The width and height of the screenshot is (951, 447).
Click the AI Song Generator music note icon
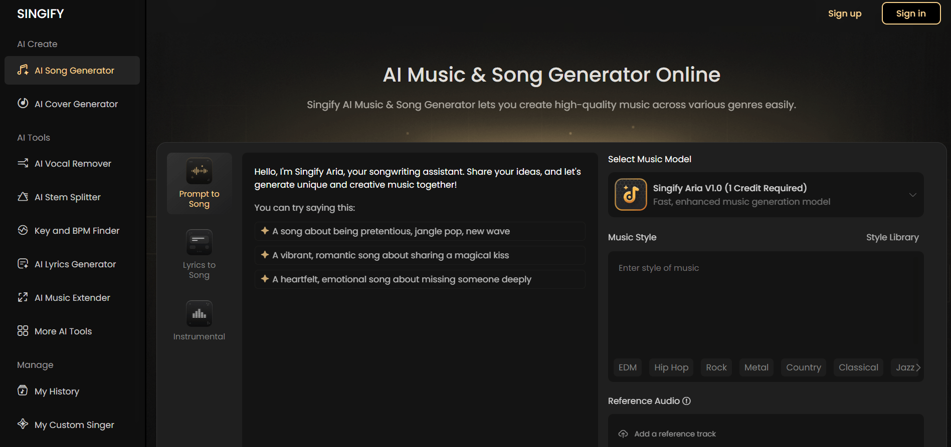click(x=23, y=70)
